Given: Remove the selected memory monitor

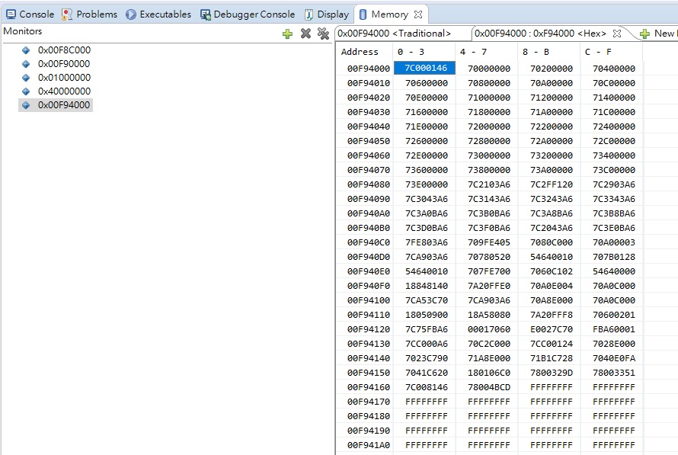Looking at the screenshot, I should pos(305,34).
